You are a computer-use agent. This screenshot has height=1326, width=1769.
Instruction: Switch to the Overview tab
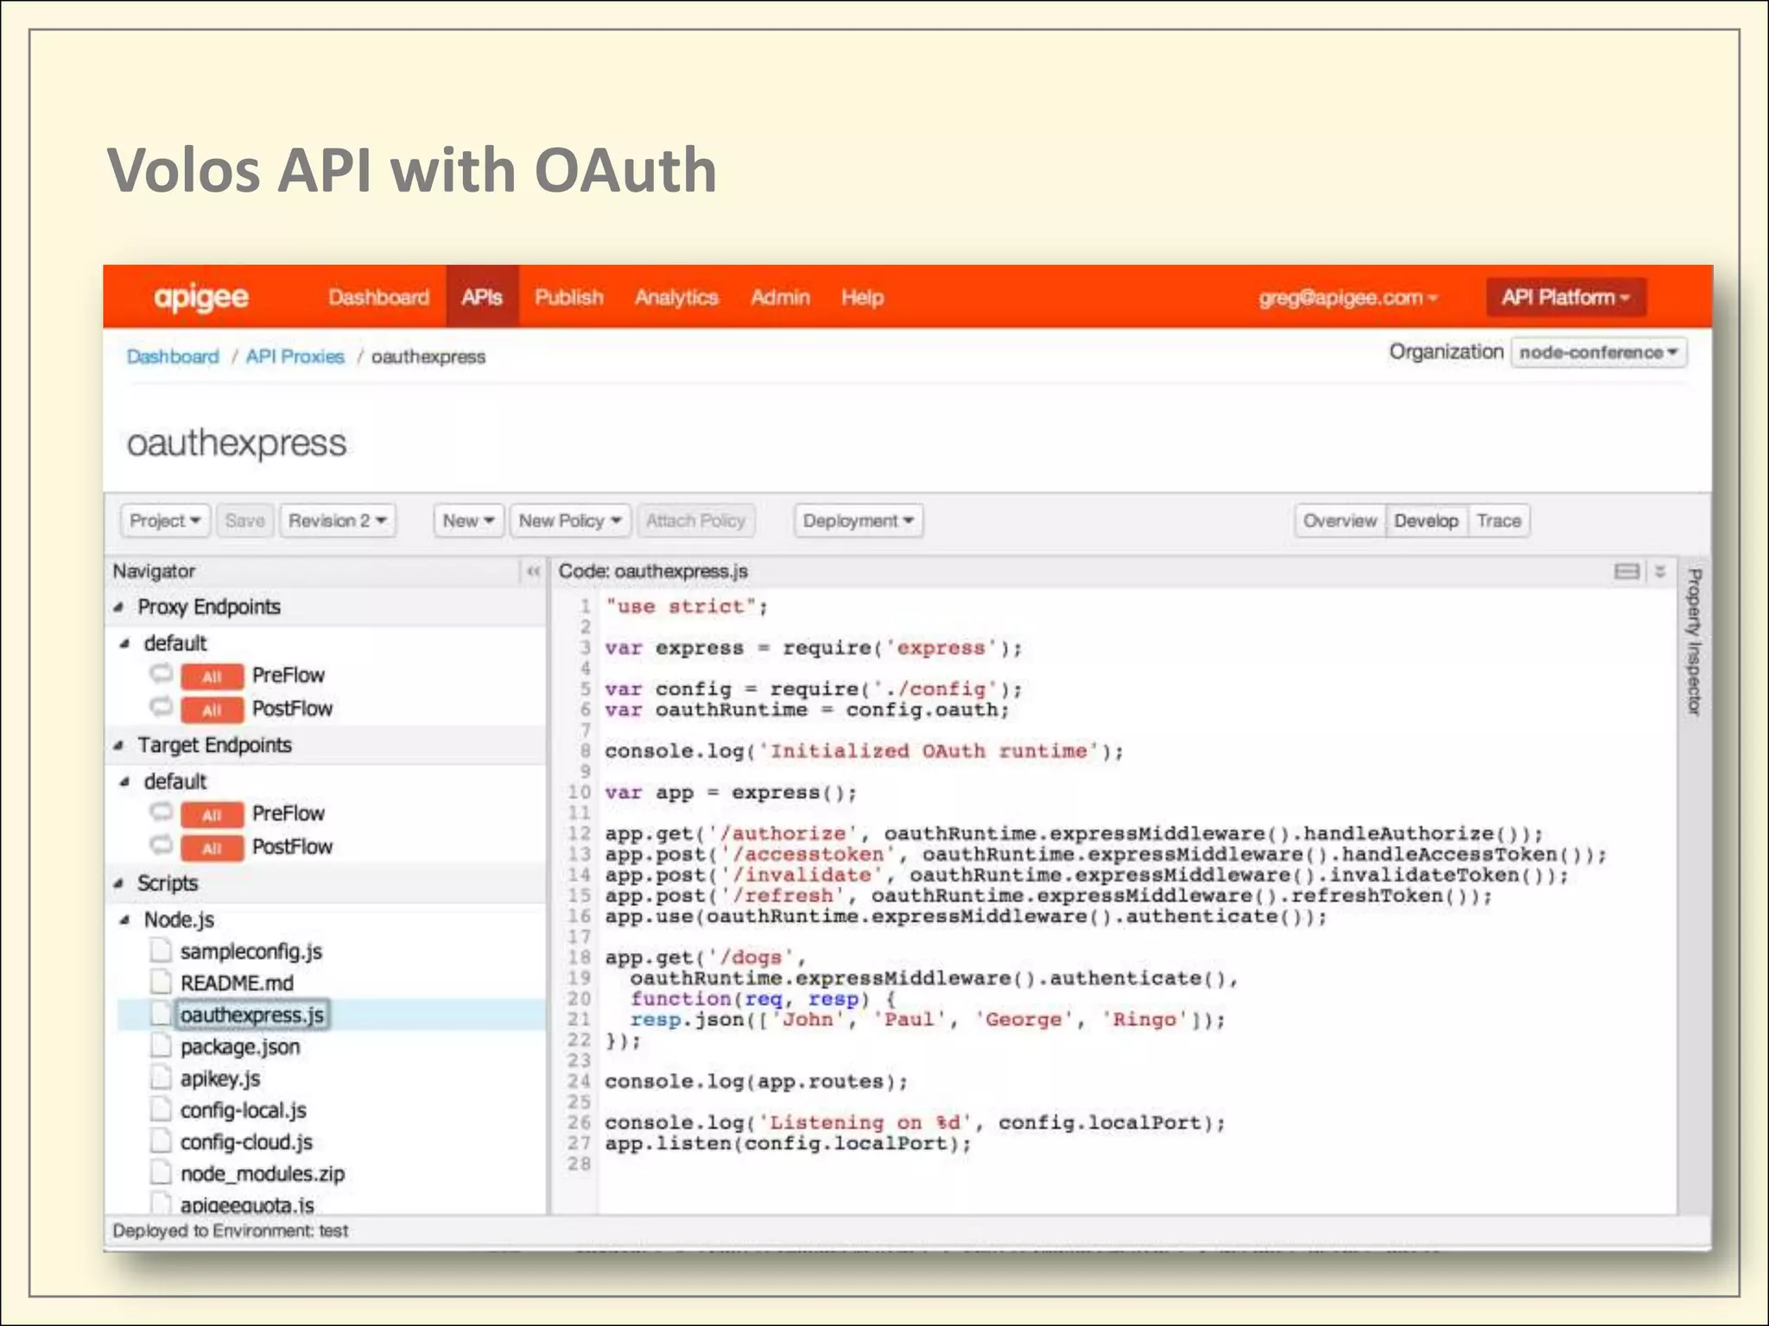point(1340,521)
